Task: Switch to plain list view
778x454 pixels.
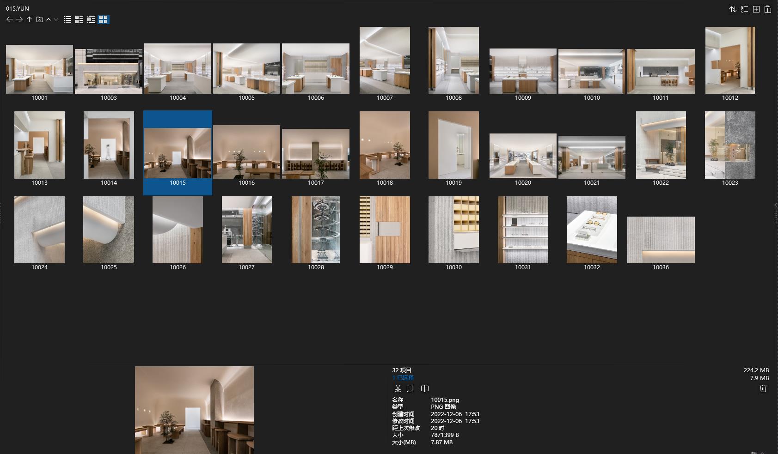Action: click(x=67, y=19)
